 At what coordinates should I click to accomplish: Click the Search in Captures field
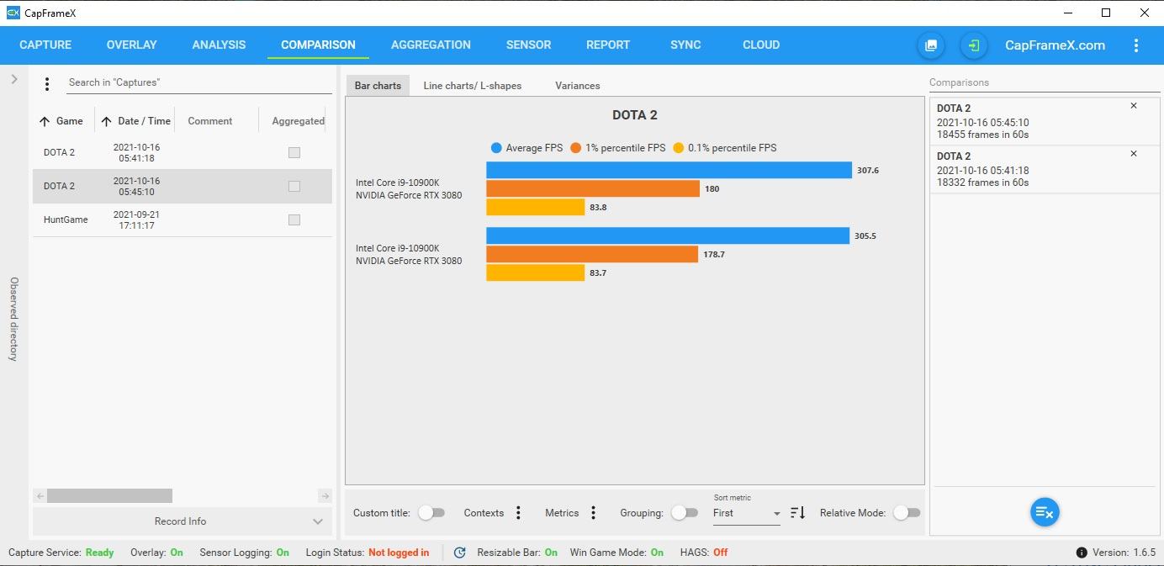tap(199, 82)
